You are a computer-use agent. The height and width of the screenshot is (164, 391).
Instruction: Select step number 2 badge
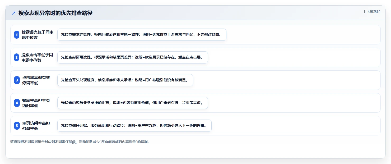(17, 57)
